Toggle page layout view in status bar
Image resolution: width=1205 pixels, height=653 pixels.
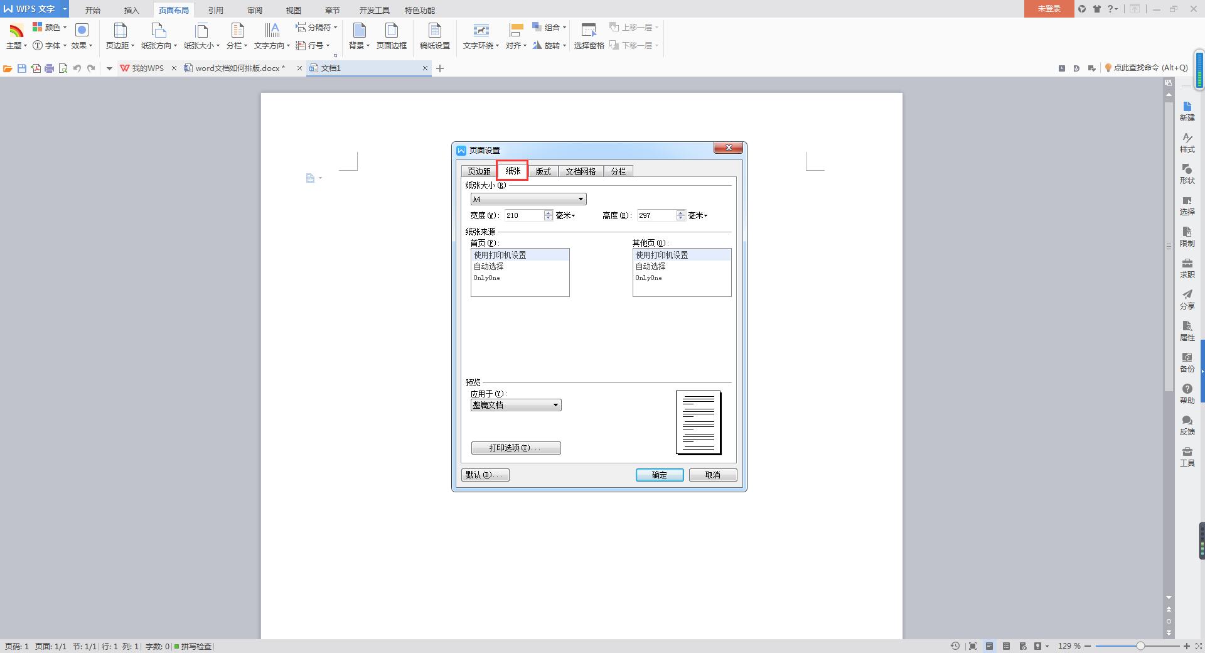[990, 646]
